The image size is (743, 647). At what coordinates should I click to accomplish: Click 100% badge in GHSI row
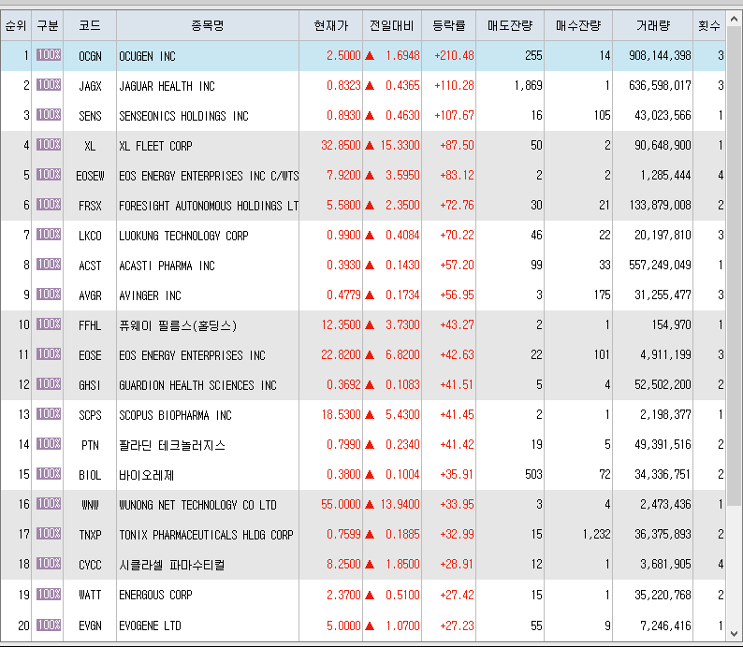(x=49, y=384)
